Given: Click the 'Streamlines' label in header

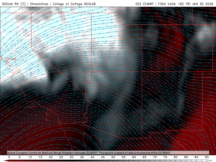Looking at the screenshot, I should tap(39, 4).
